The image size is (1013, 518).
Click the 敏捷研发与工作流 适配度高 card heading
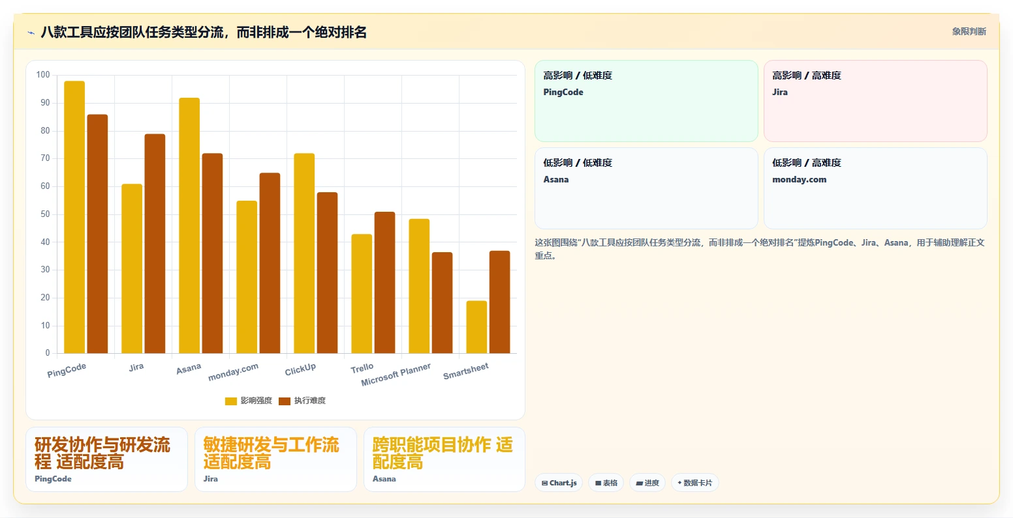coord(271,453)
